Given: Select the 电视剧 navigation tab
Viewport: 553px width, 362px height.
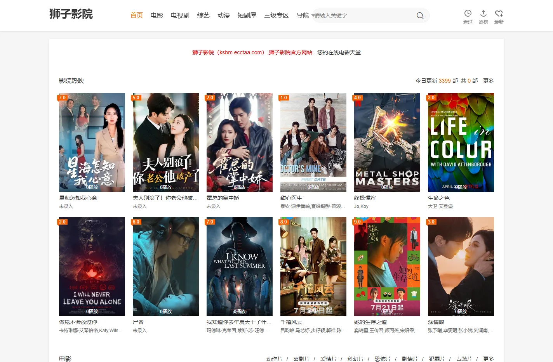Looking at the screenshot, I should (x=180, y=16).
